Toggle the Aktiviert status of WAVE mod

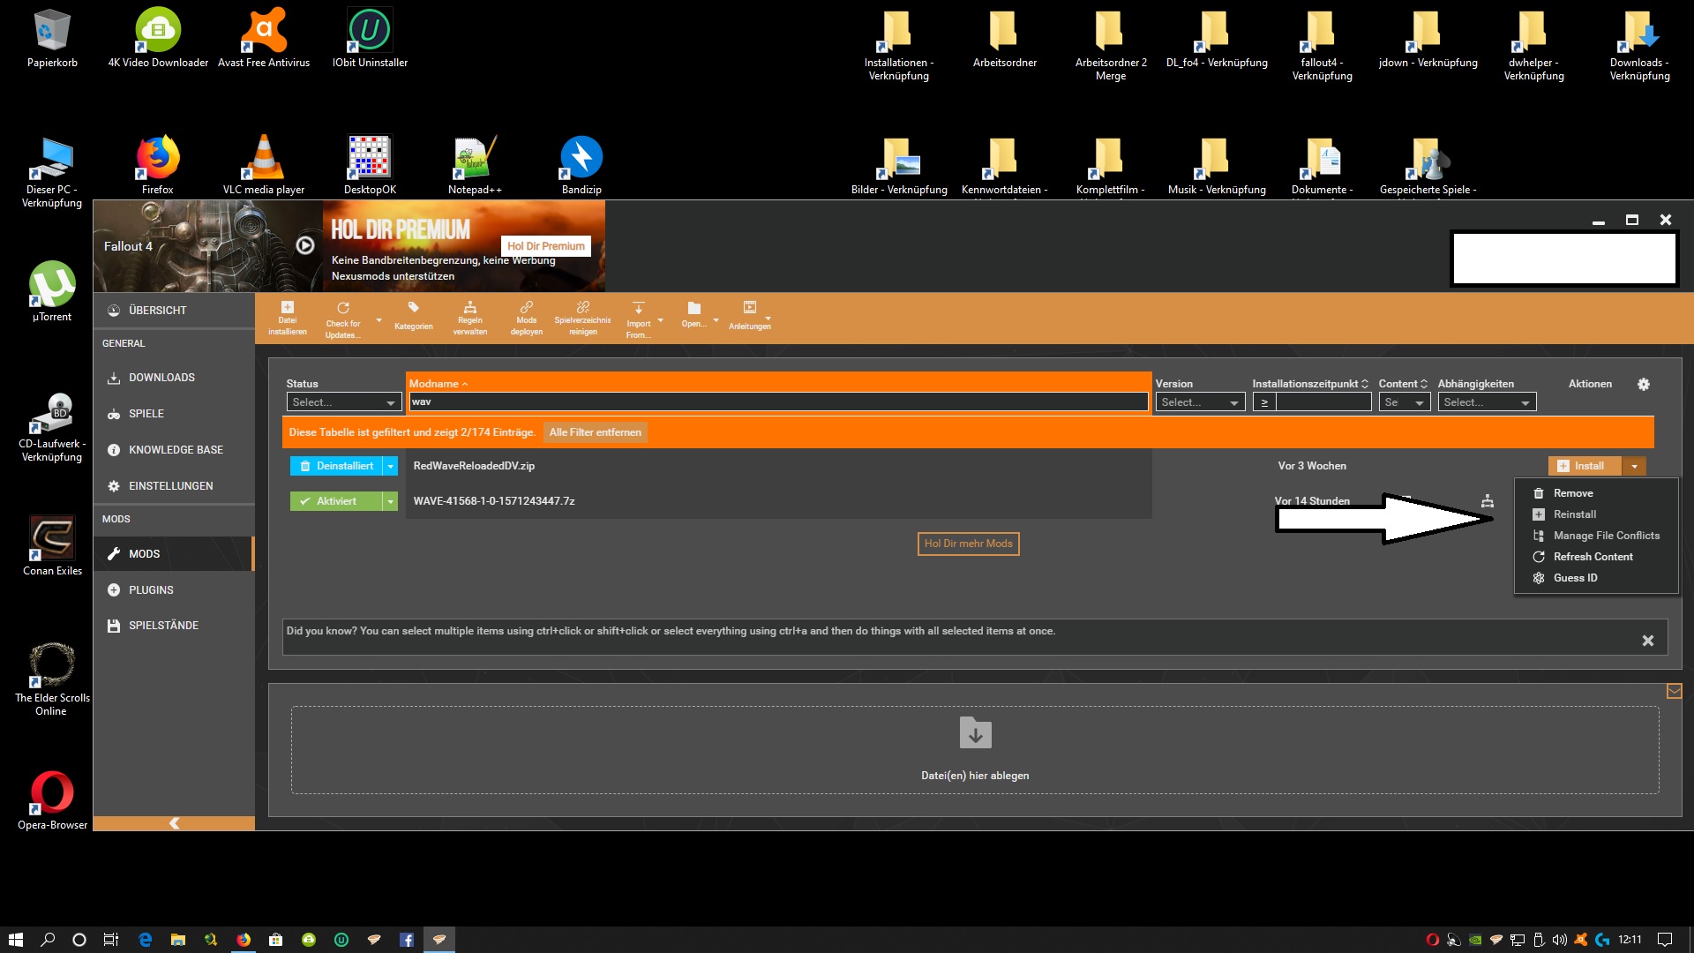[336, 501]
